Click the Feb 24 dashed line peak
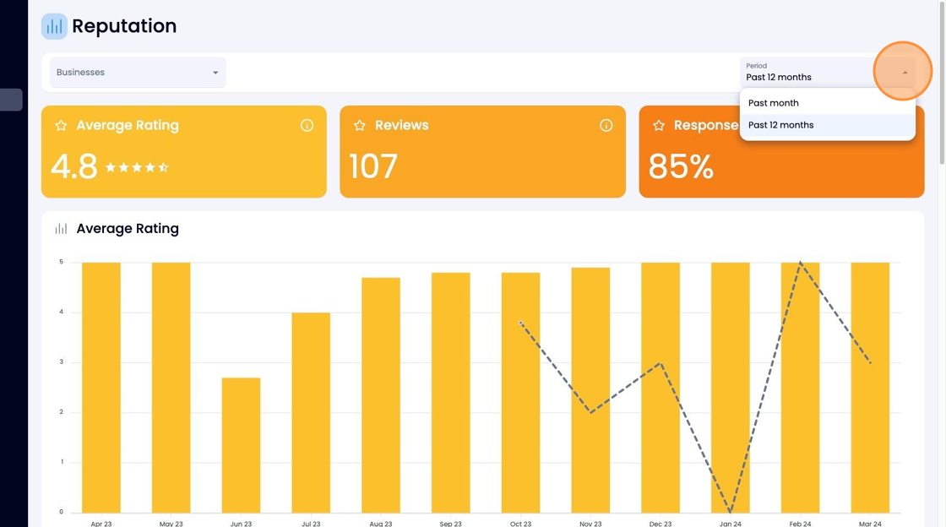Viewport: 946px width, 527px height. click(801, 263)
